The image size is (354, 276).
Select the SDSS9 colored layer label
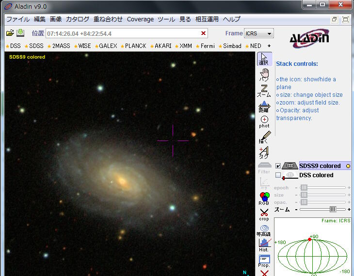(320, 166)
